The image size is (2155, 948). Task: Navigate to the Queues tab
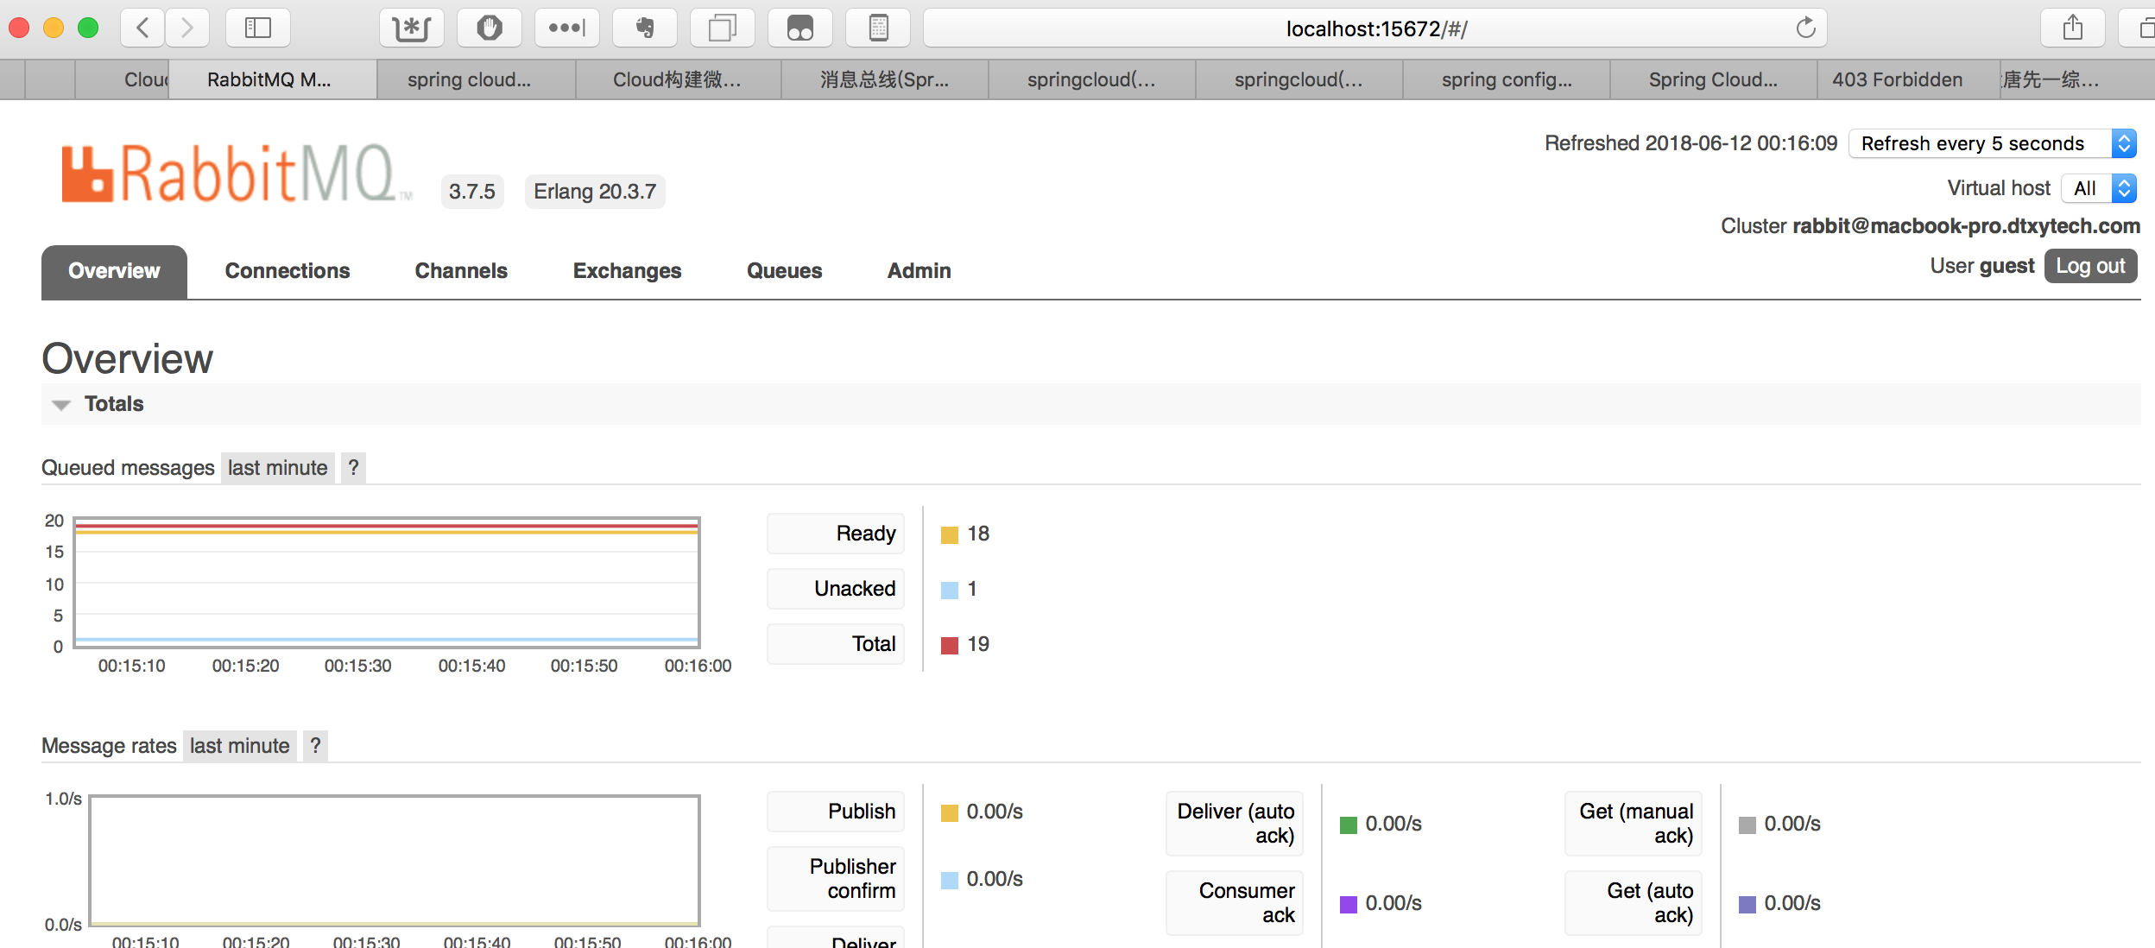click(783, 270)
